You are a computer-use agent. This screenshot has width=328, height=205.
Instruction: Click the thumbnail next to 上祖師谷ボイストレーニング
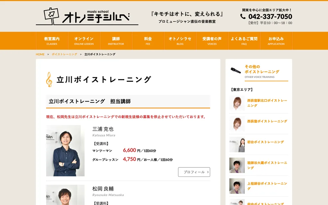tap(237, 186)
